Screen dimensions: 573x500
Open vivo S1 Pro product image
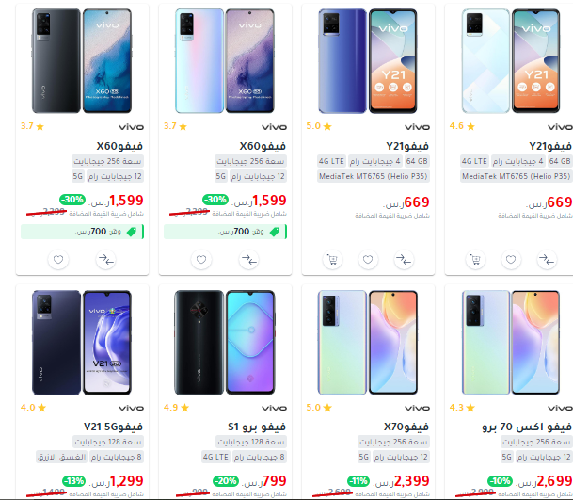(225, 343)
